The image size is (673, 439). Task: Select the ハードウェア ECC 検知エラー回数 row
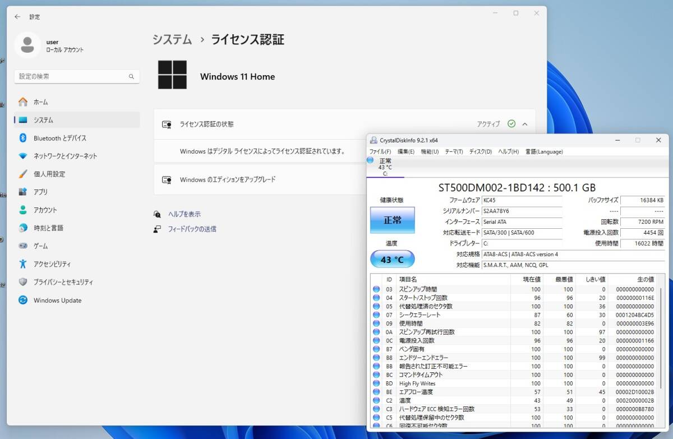click(x=514, y=409)
